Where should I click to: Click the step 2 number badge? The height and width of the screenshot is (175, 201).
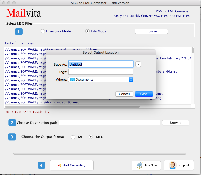12,123
